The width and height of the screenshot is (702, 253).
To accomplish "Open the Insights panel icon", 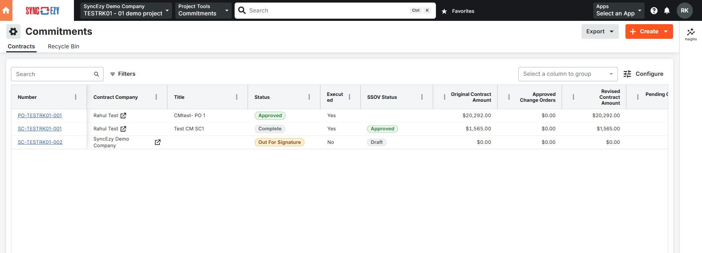I will (x=691, y=34).
